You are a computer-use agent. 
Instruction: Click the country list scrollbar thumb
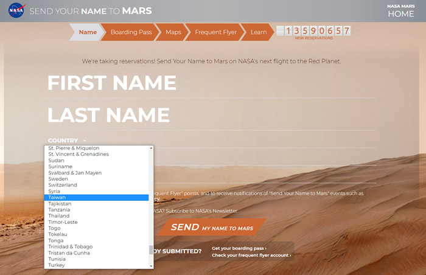click(151, 249)
